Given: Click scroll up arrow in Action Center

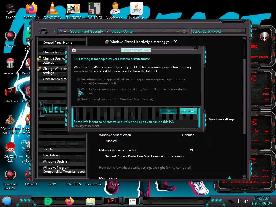Looking at the screenshot, I should point(244,39).
